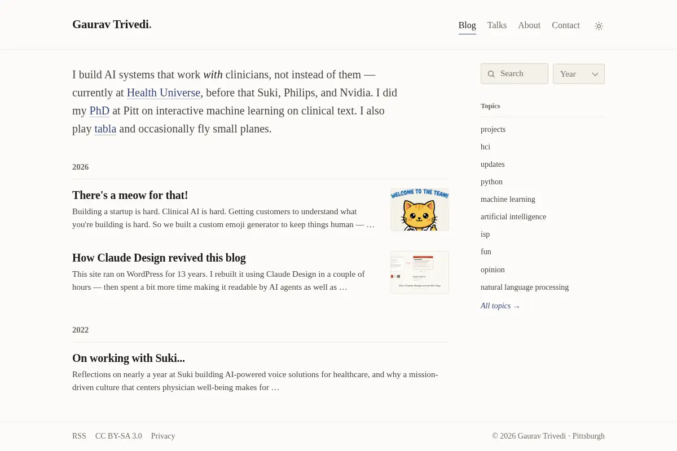Screen dimensions: 677x451
Task: Follow the Health Universe link
Action: pyautogui.click(x=164, y=92)
